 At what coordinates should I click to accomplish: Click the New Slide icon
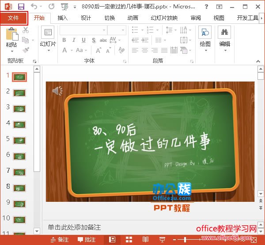tap(48, 32)
